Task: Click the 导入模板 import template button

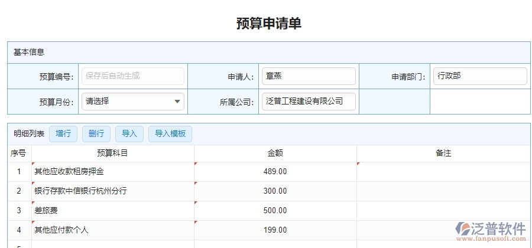Action: [170, 134]
